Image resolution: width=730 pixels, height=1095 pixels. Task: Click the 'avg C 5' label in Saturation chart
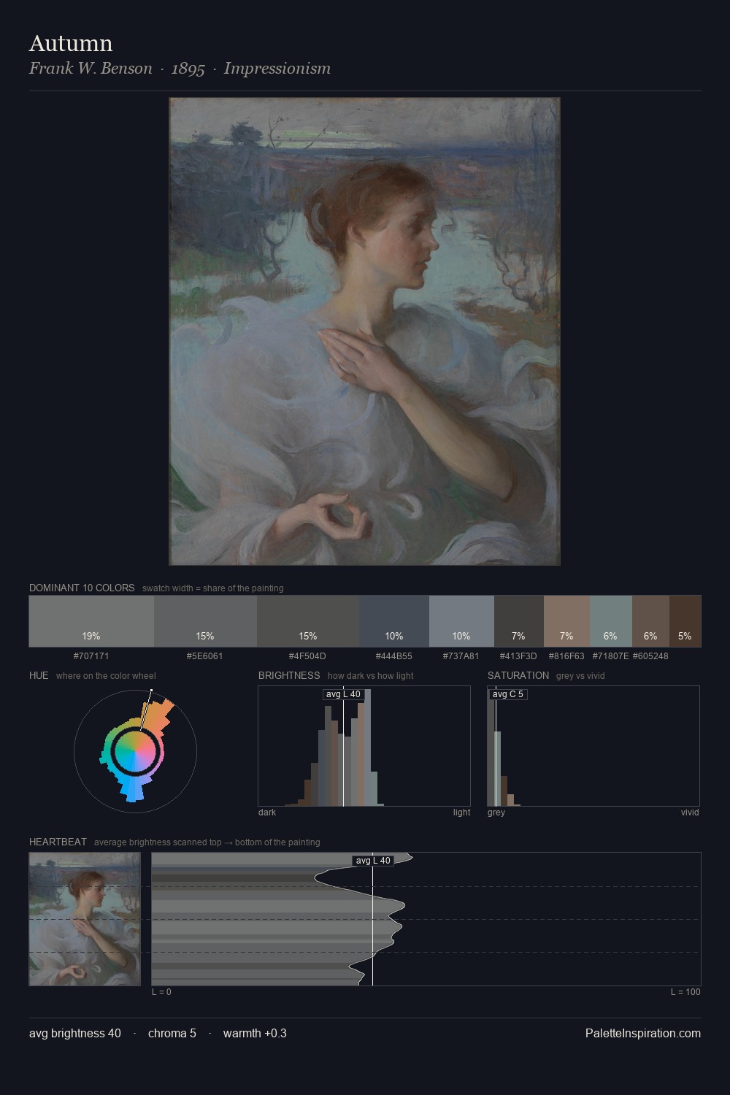tap(508, 694)
